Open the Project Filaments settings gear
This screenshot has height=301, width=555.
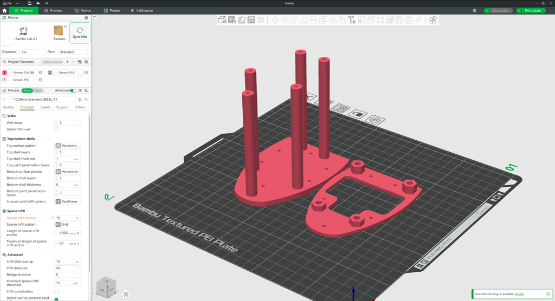click(x=86, y=62)
